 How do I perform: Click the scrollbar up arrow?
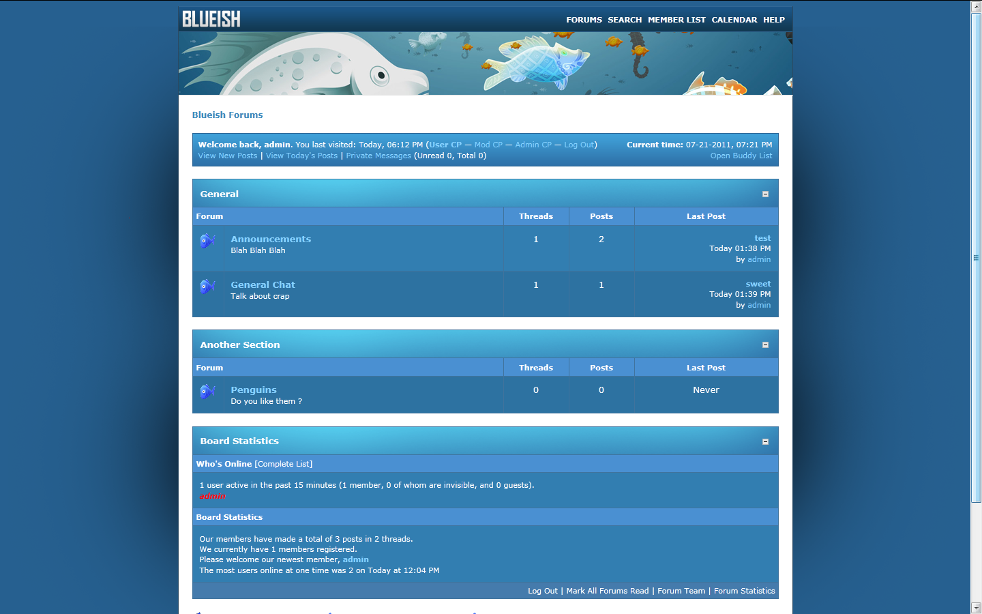point(976,6)
